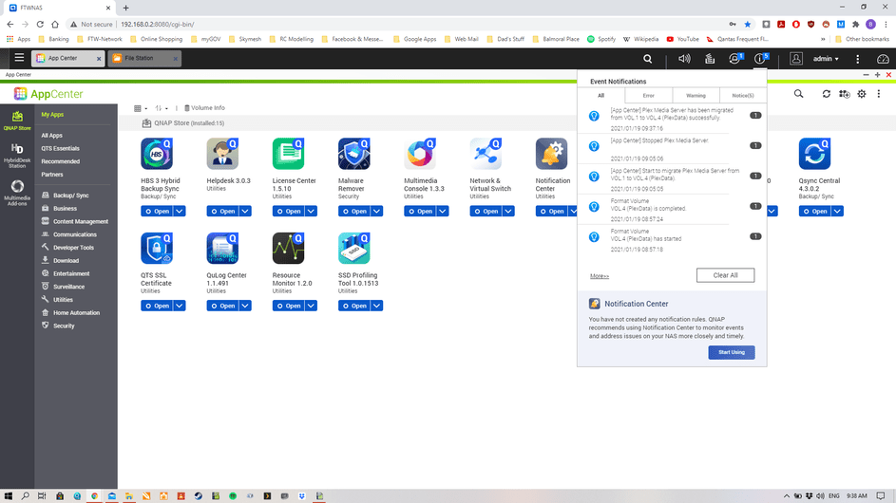Open the volume control icon in QTS bar
Screen dimensions: 896x503
coord(684,59)
